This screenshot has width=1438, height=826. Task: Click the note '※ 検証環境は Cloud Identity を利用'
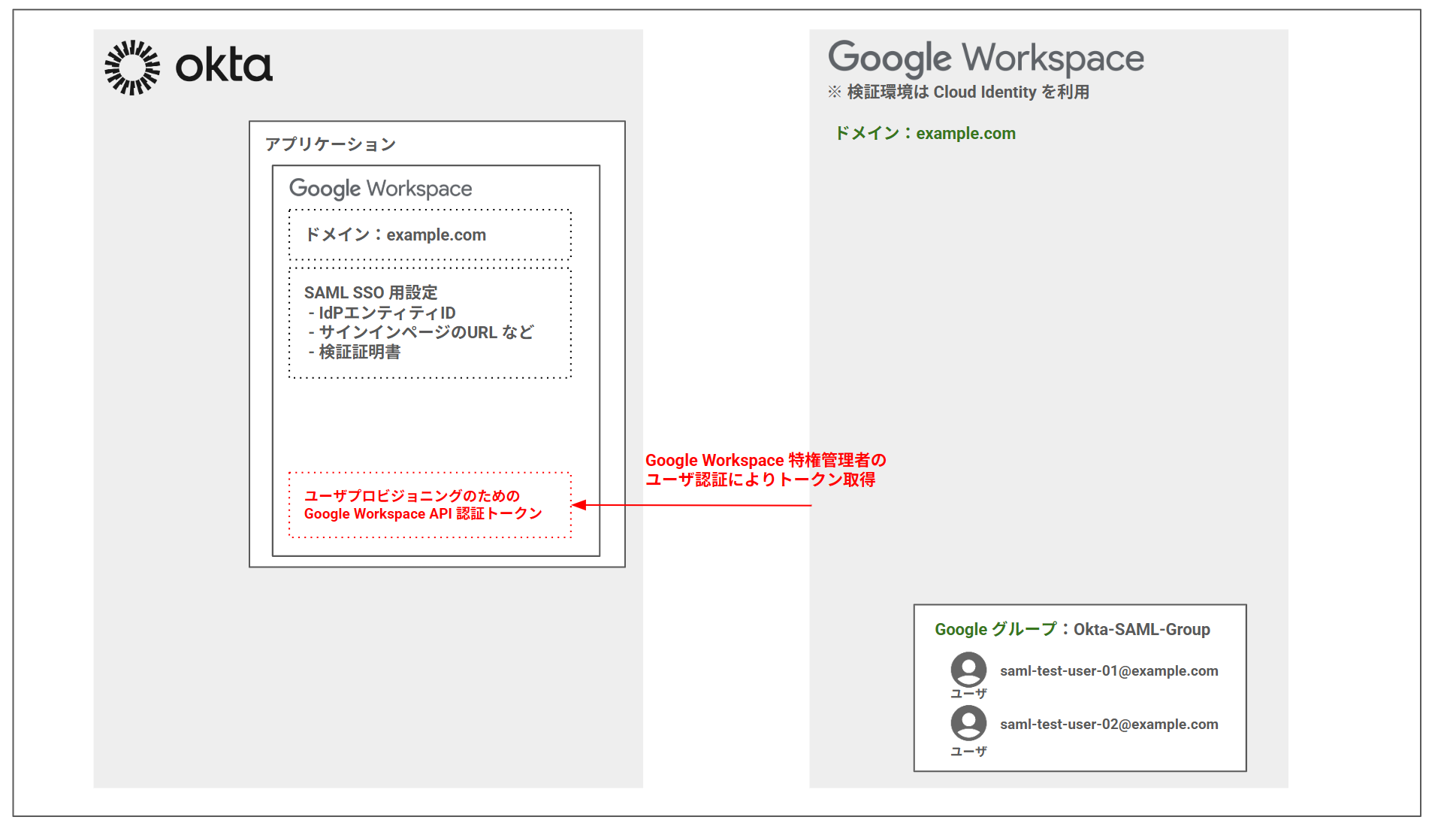[x=959, y=92]
